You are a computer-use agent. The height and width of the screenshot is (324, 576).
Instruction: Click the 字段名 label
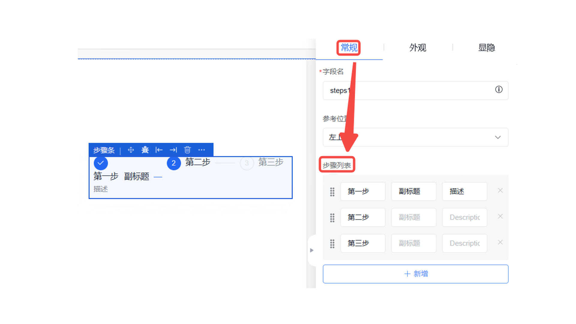pos(333,71)
